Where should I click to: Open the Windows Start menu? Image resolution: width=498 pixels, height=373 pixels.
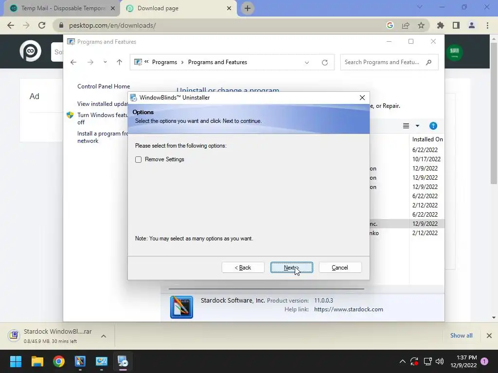tap(16, 361)
